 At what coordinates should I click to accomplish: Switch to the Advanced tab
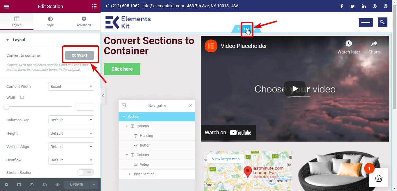[x=84, y=22]
